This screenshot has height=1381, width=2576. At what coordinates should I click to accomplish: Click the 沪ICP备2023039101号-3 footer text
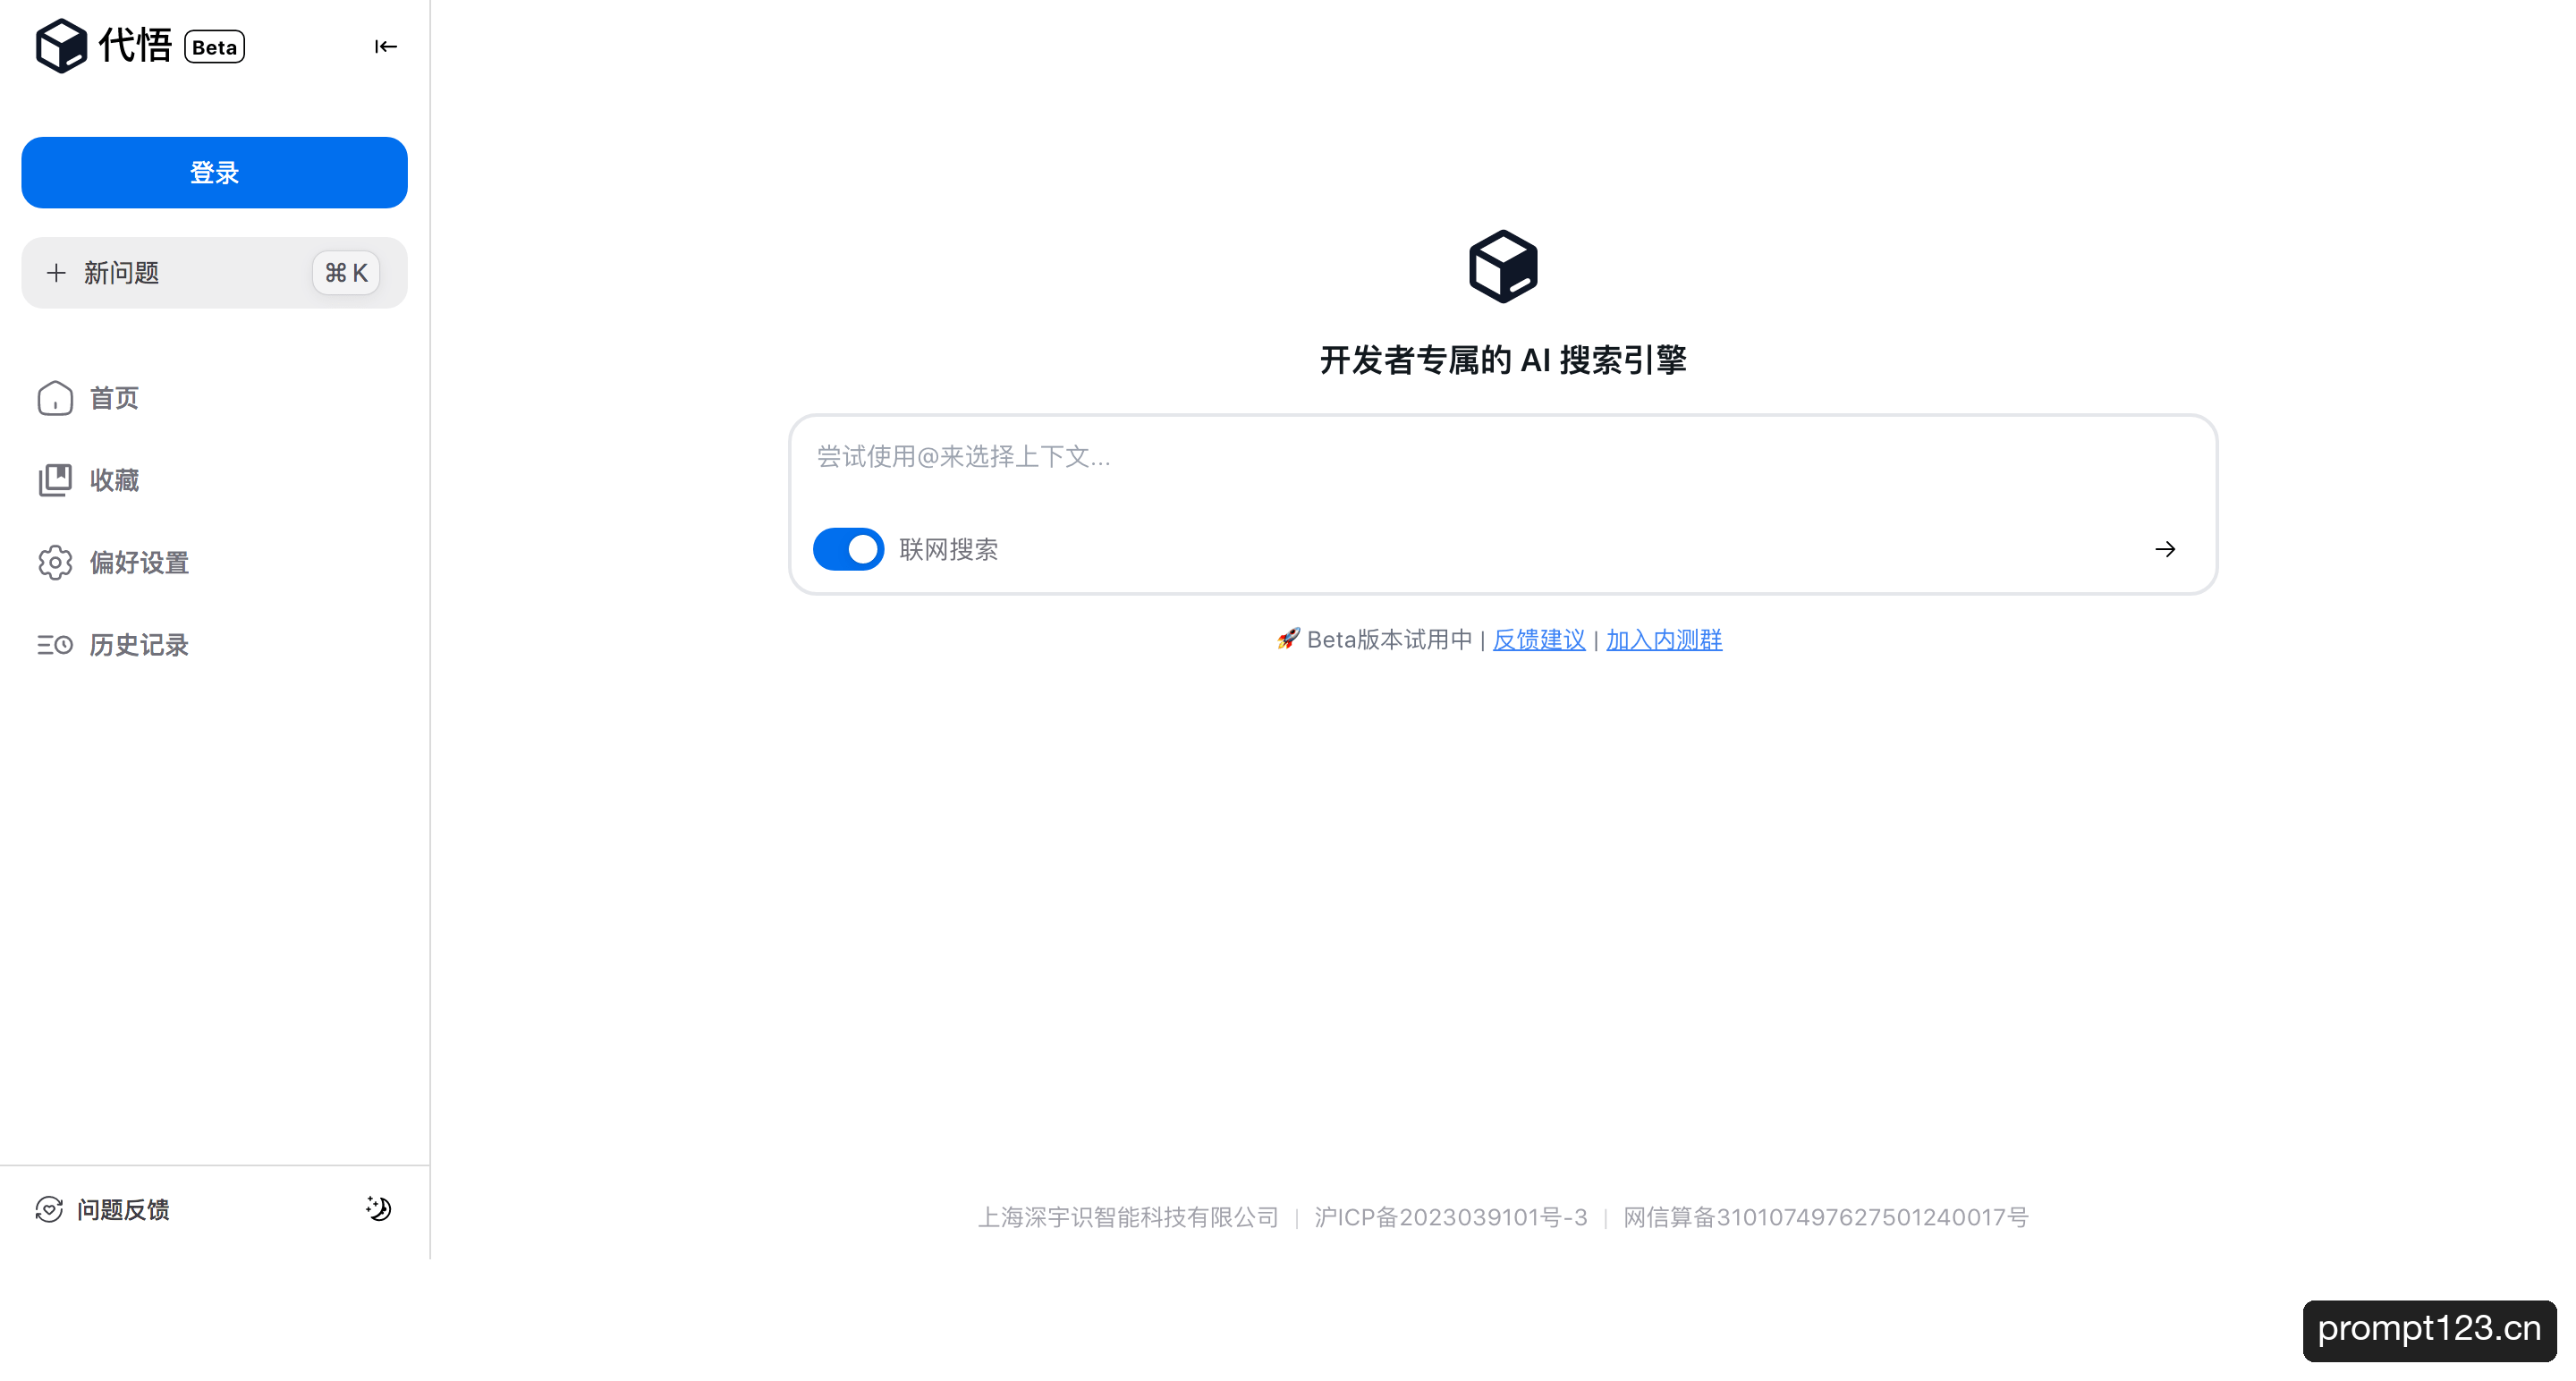point(1451,1217)
